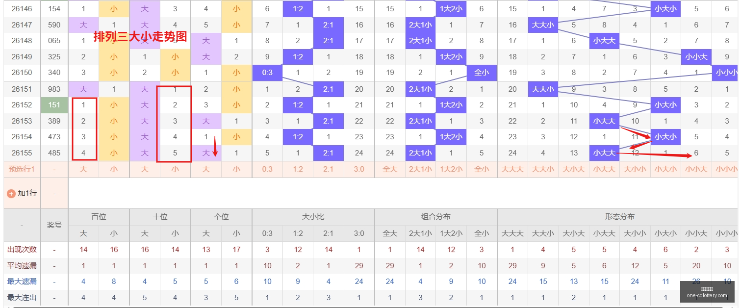Click the 小大小 highlighted cell in row 26154
740x308 pixels.
(x=665, y=137)
